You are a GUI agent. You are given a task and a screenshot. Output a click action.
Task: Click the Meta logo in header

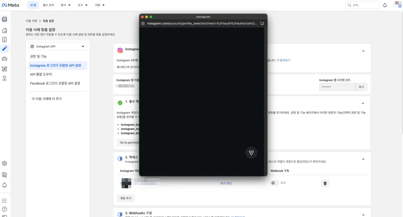[10, 5]
